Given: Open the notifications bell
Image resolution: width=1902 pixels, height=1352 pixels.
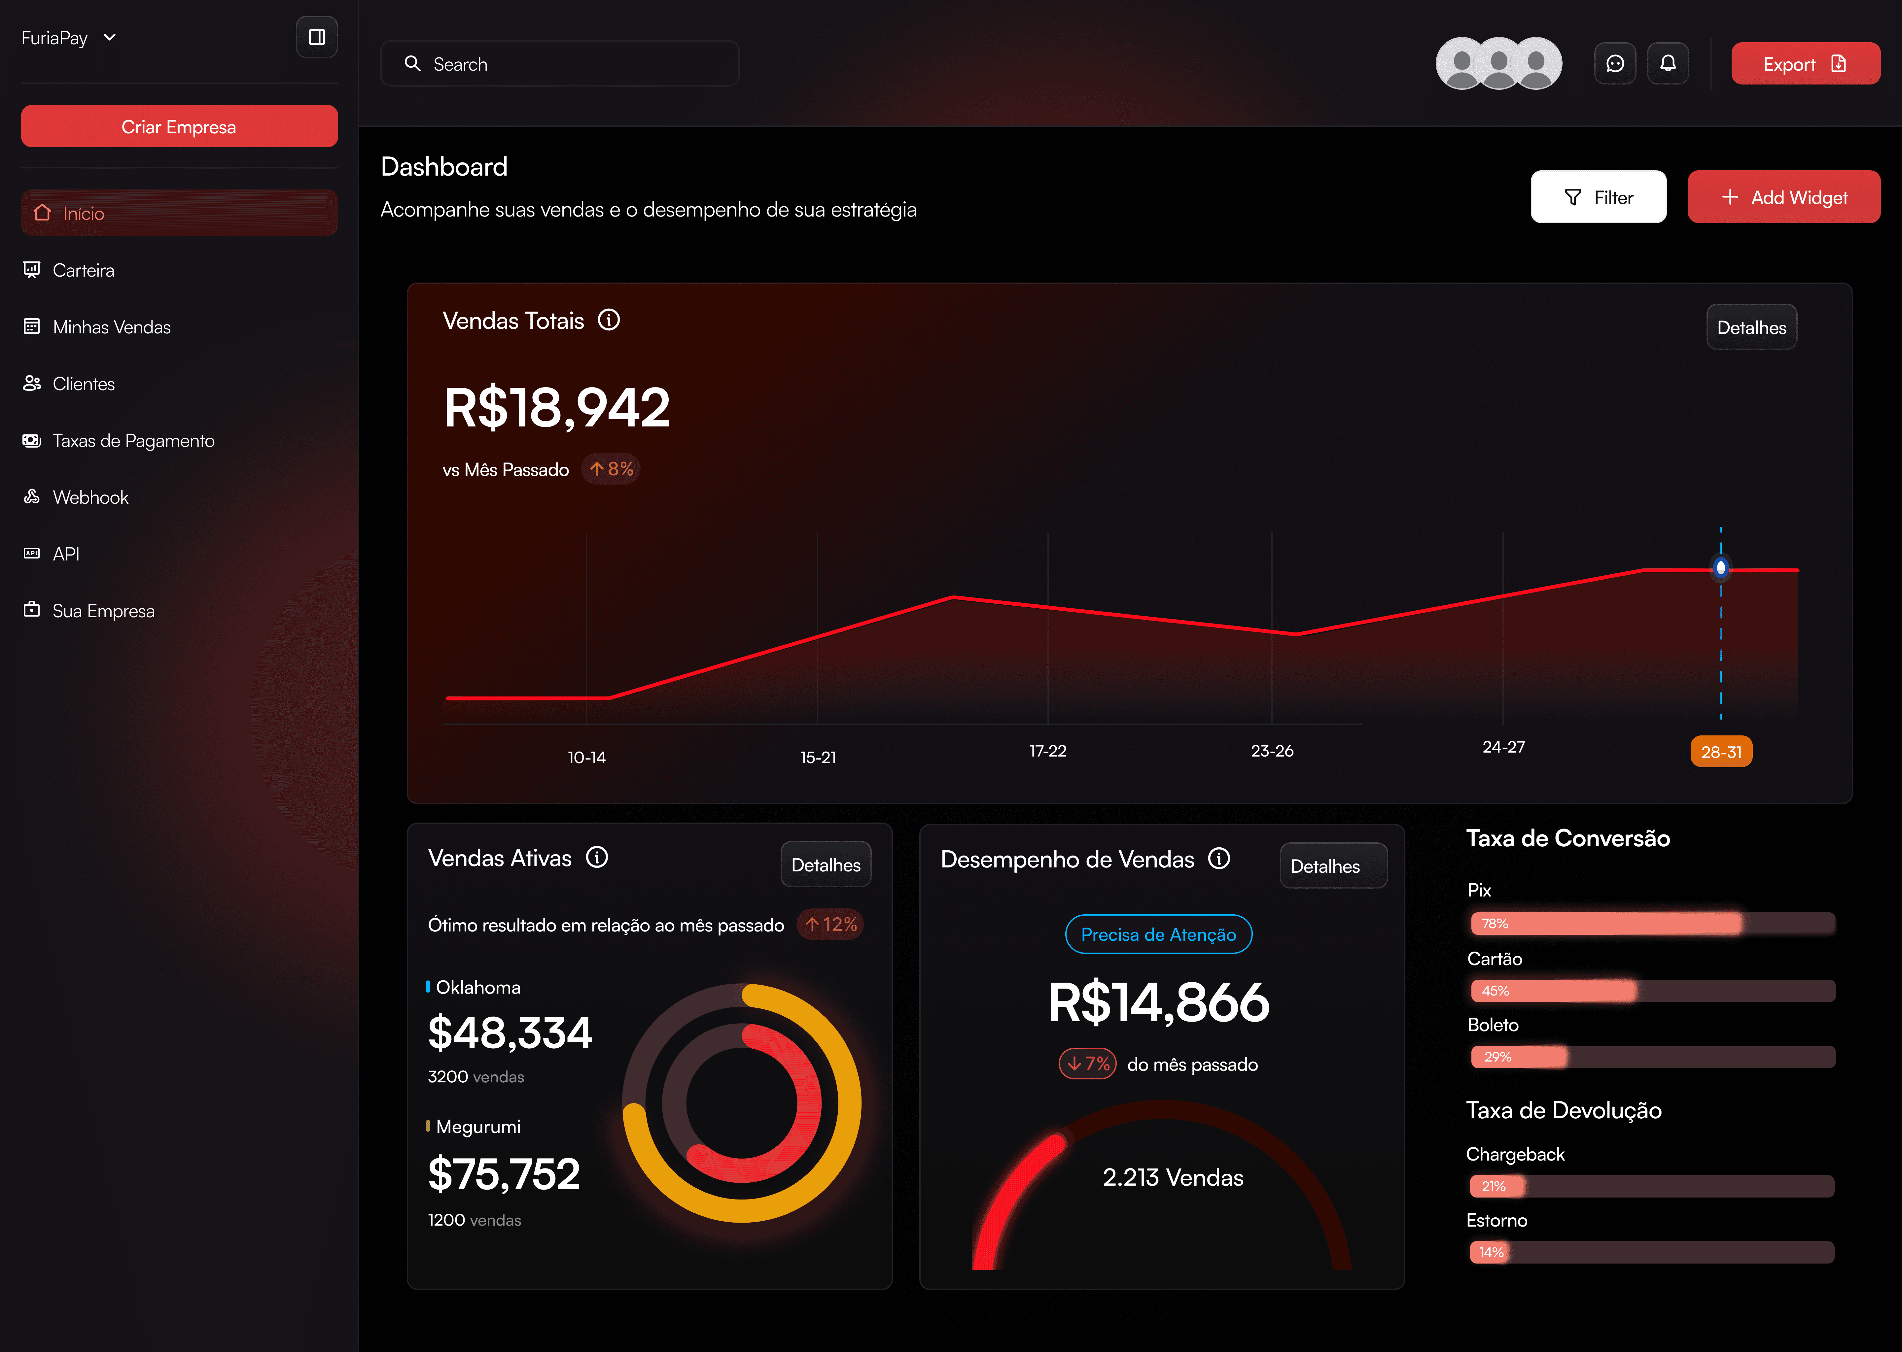Looking at the screenshot, I should [1668, 64].
